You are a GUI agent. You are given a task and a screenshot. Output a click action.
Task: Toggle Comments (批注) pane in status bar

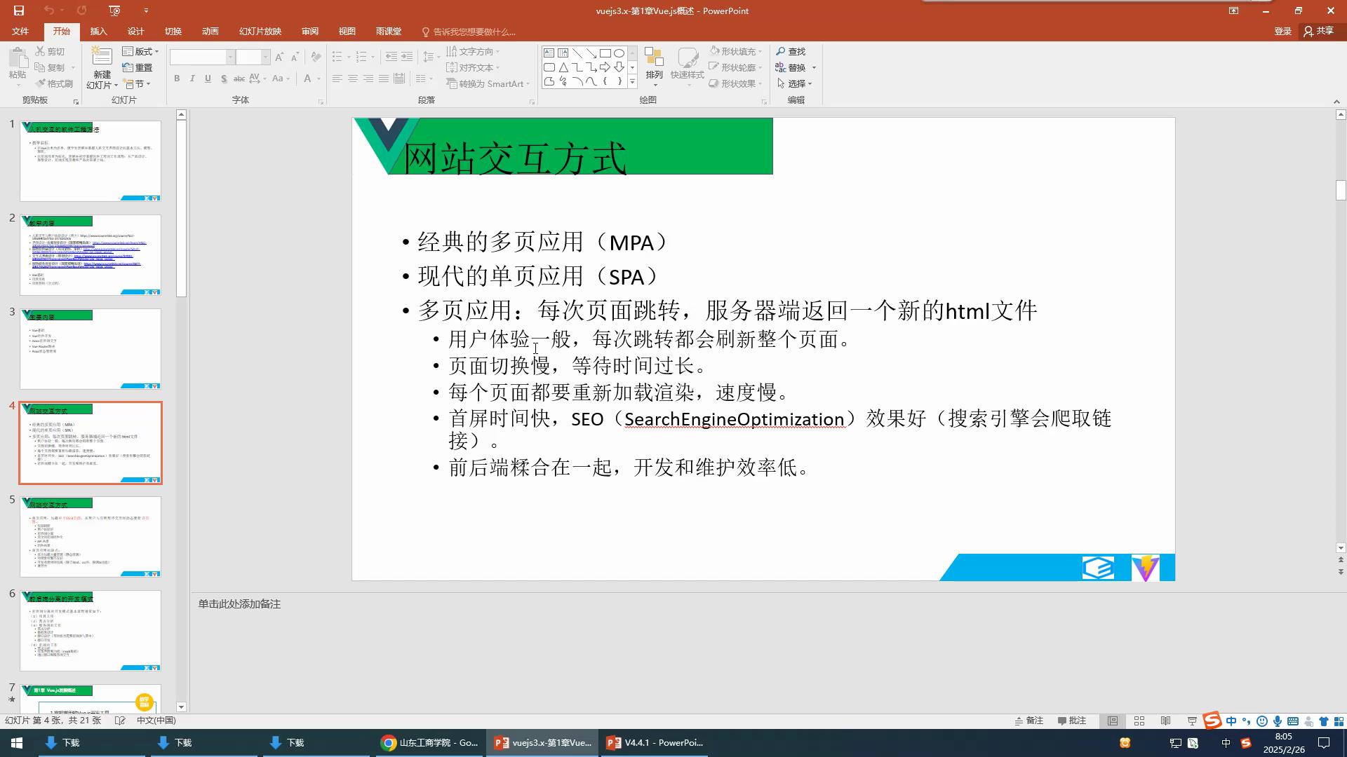pos(1072,721)
